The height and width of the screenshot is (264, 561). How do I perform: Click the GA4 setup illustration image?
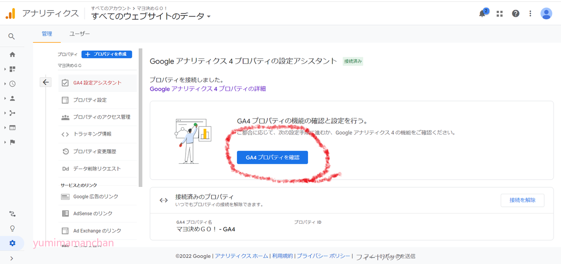tap(194, 140)
